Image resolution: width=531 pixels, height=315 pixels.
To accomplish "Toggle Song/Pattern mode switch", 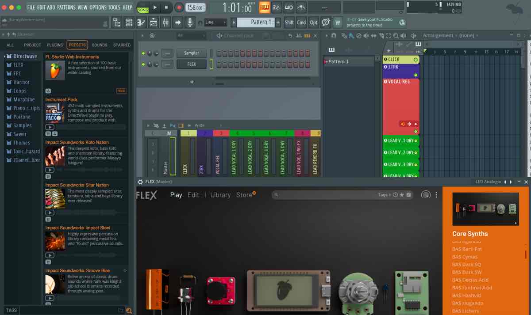I will click(x=143, y=8).
